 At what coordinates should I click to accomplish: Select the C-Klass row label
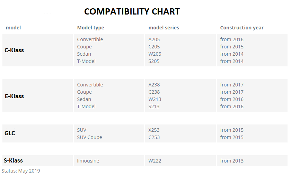(14, 50)
